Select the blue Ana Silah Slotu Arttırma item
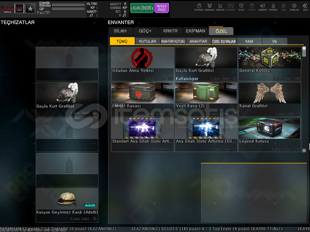 click(x=206, y=135)
